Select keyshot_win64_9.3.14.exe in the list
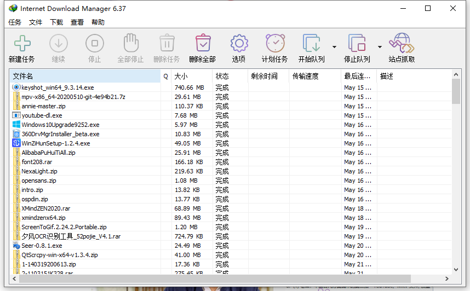The width and height of the screenshot is (470, 291). pos(58,88)
